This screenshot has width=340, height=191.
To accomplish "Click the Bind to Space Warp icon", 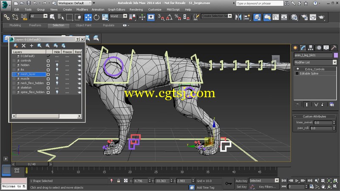I will (24, 17).
